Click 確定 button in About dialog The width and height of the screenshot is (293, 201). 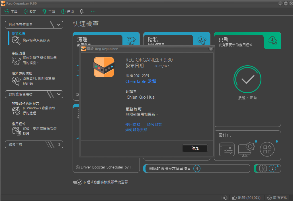pos(195,148)
